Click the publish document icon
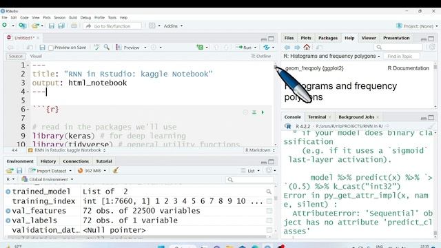This screenshot has height=248, width=441. (267, 48)
